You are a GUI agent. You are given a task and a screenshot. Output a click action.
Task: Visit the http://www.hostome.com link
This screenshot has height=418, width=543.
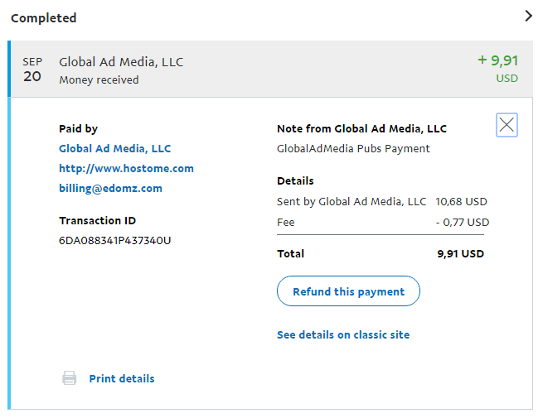(126, 168)
